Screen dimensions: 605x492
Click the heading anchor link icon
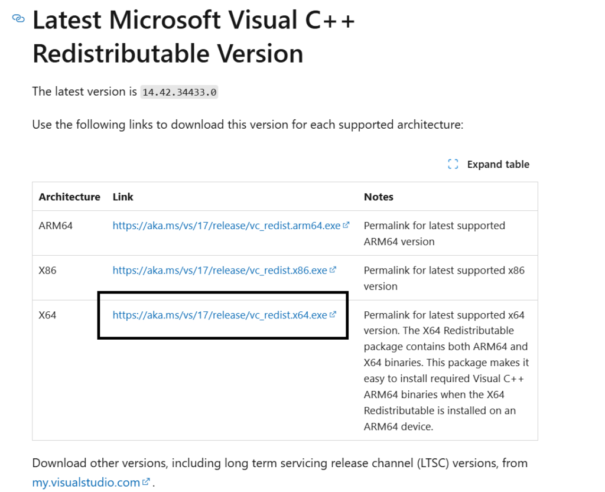[18, 18]
